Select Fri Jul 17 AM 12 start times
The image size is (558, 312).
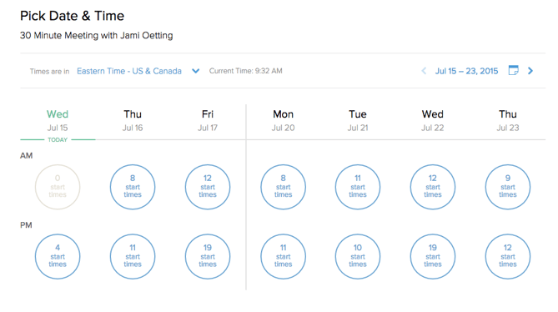[208, 187]
